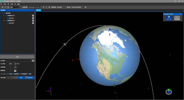The height and width of the screenshot is (100, 184).
Task: Open calendar picker beside start time
Action: pos(41,7)
